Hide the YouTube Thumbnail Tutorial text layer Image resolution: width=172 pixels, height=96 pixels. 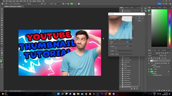149,63
